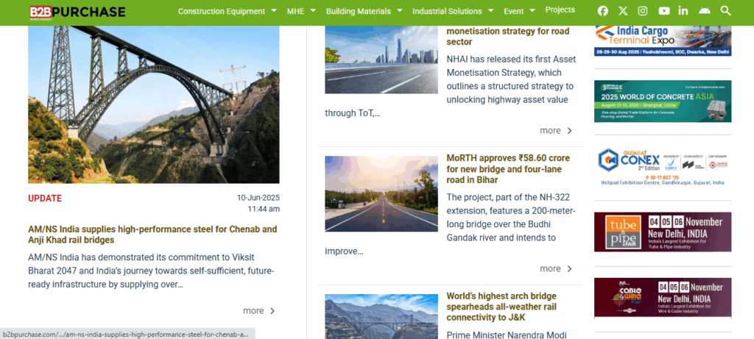Image resolution: width=754 pixels, height=339 pixels.
Task: Open the mountain rail bridge thumbnail
Action: 381,316
